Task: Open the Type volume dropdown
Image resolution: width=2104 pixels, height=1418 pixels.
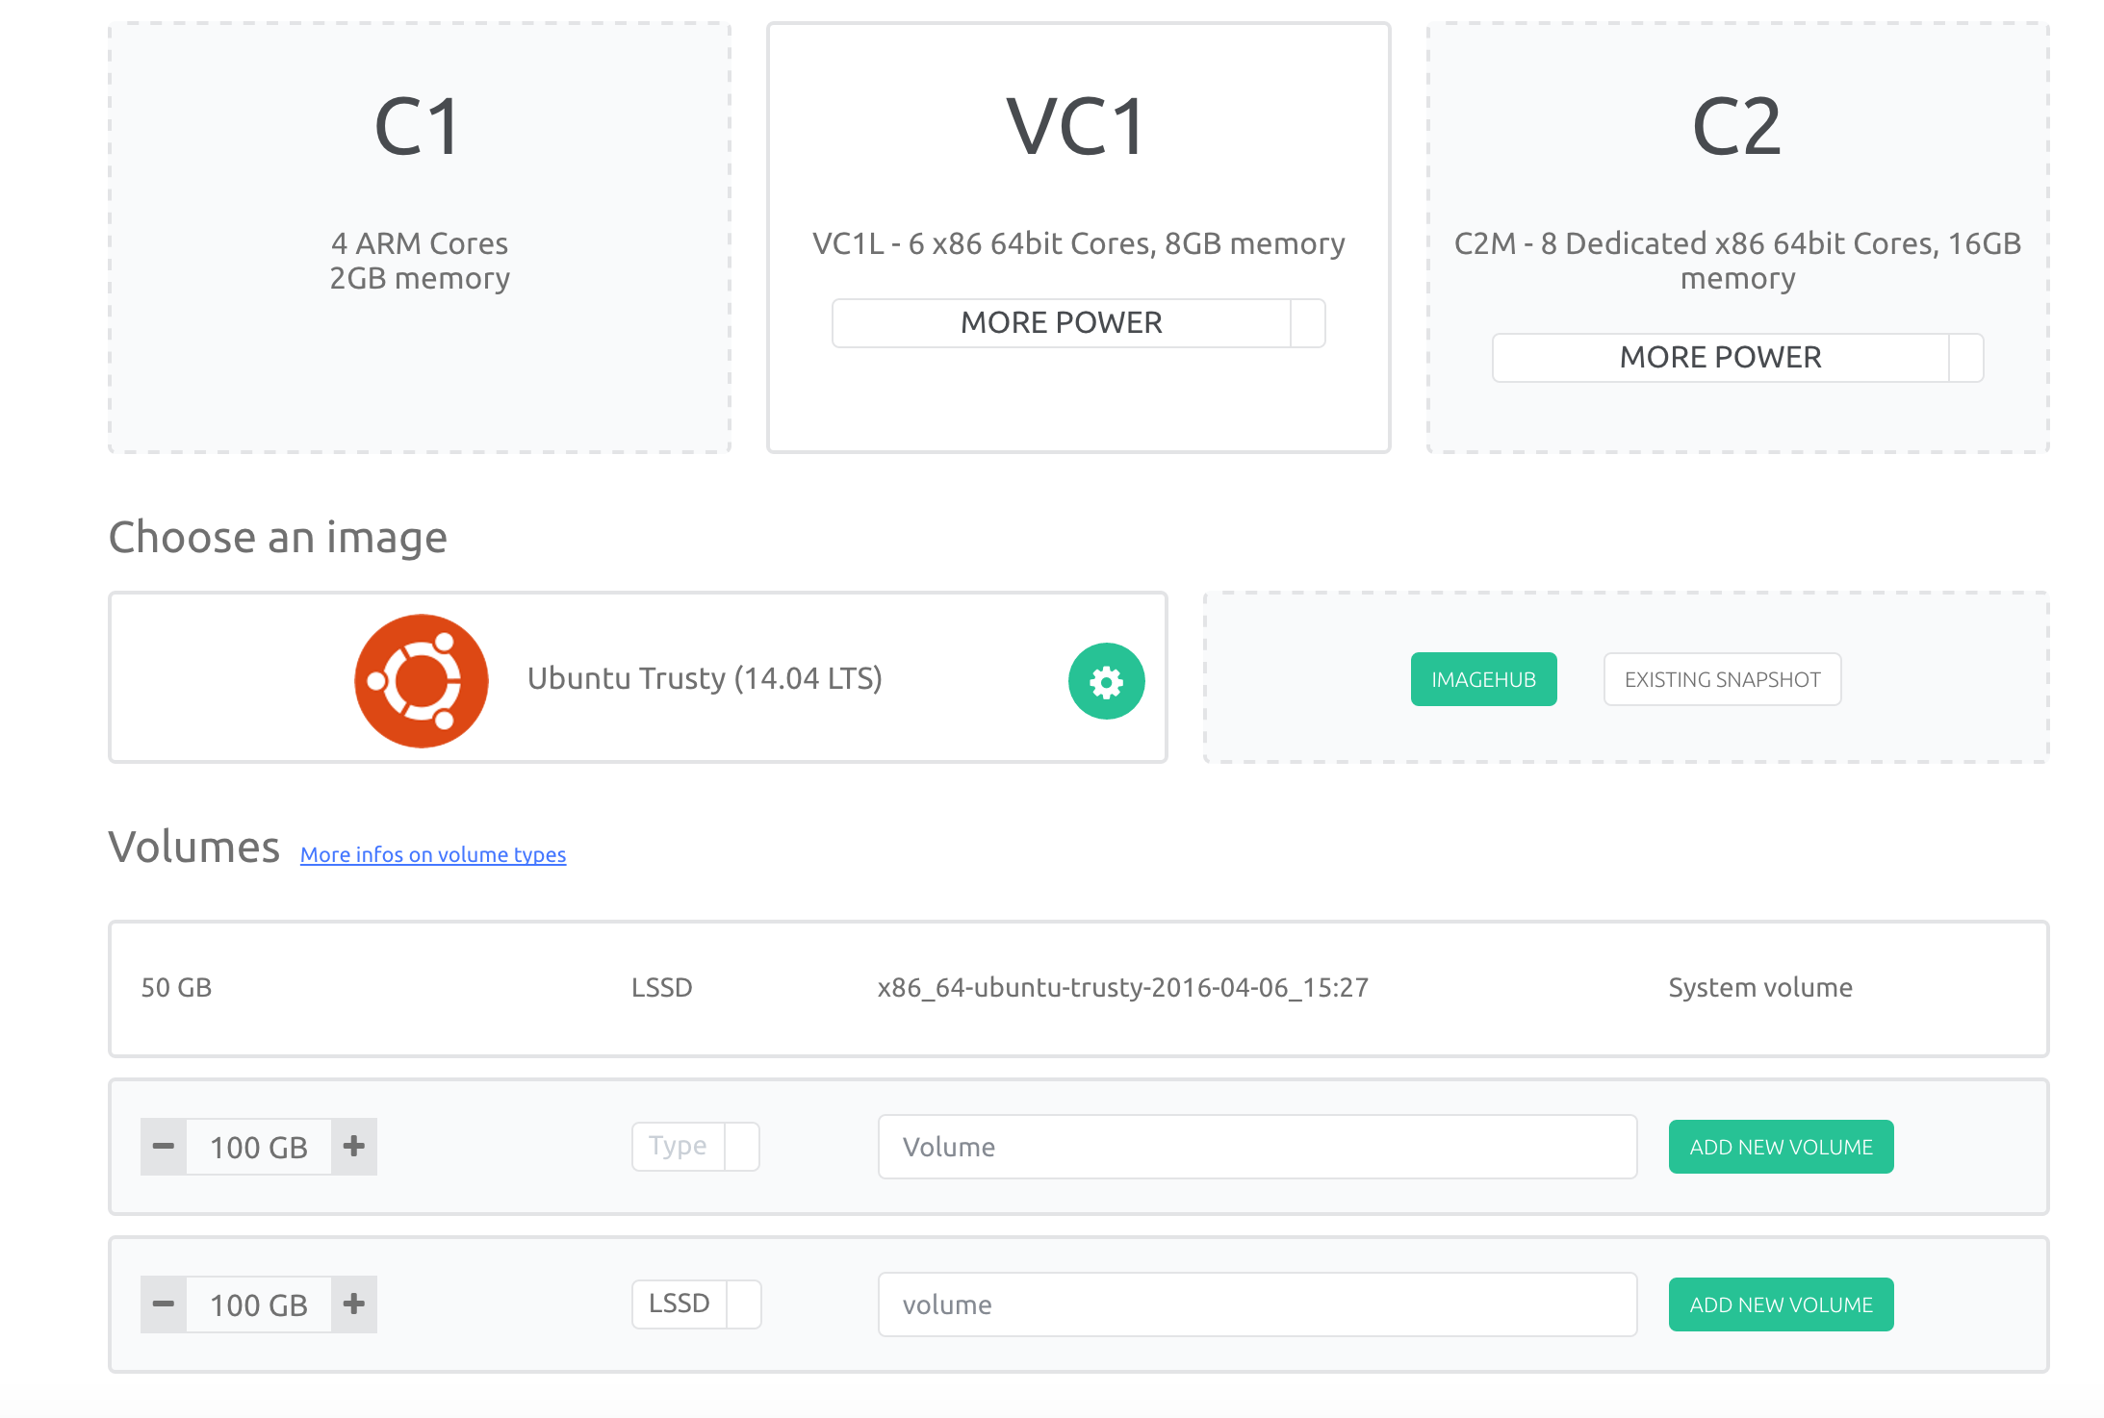Action: (695, 1146)
